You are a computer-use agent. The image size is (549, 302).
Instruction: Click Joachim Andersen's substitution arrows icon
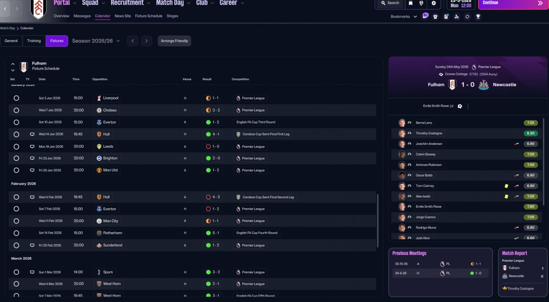coord(516,144)
